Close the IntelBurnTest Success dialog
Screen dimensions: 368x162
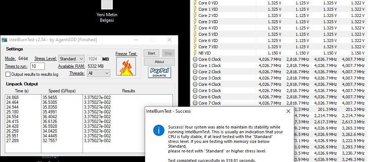(288, 111)
